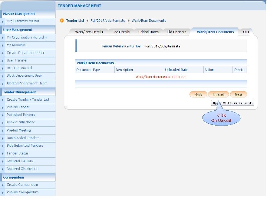
Task: Open Pre-bid Meeting
Action: tap(19, 130)
